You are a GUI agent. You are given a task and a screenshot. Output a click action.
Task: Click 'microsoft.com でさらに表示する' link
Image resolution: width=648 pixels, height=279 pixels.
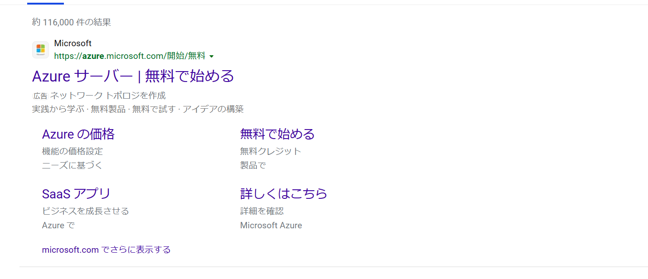tap(106, 250)
